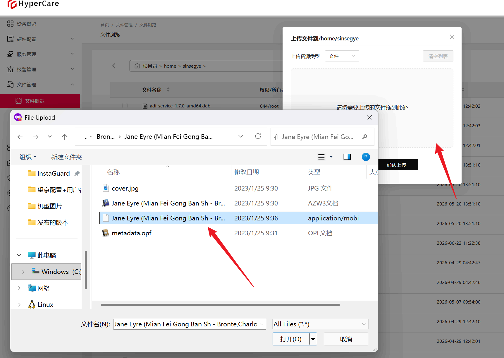Viewport: 504px width, 358px height.
Task: Expand the Linux tree node
Action: click(x=19, y=304)
